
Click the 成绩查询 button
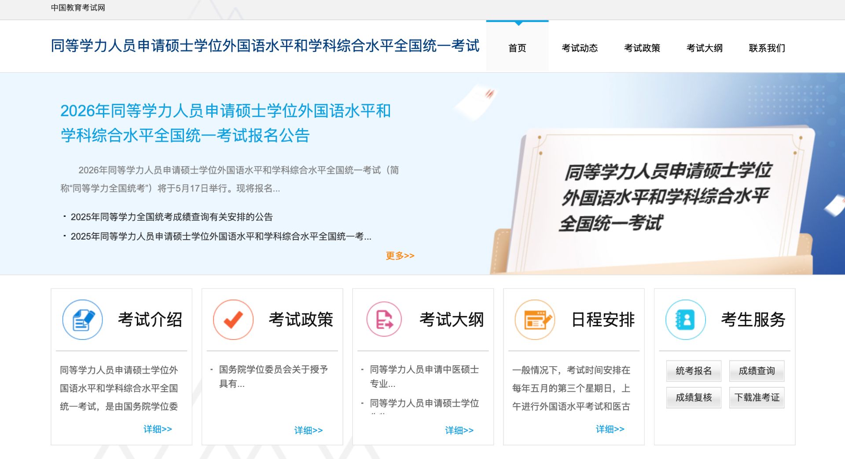point(757,371)
